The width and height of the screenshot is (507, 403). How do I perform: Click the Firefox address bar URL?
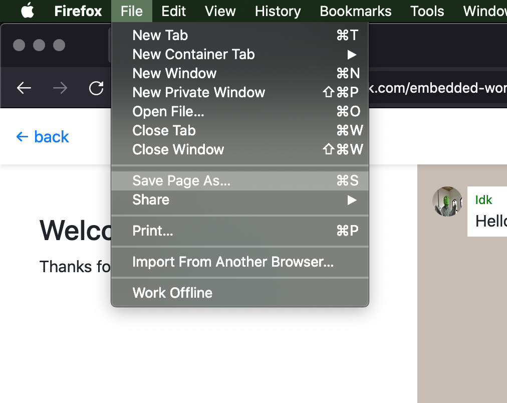click(438, 88)
